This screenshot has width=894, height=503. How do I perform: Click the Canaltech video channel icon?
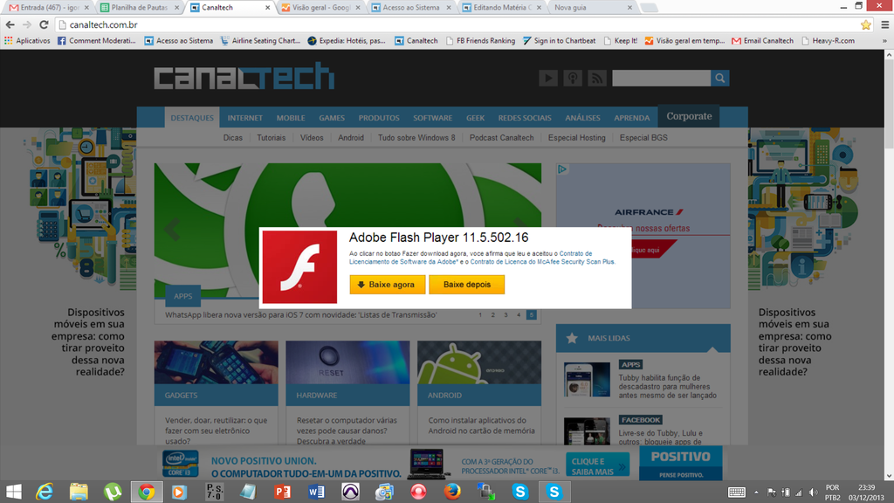548,78
